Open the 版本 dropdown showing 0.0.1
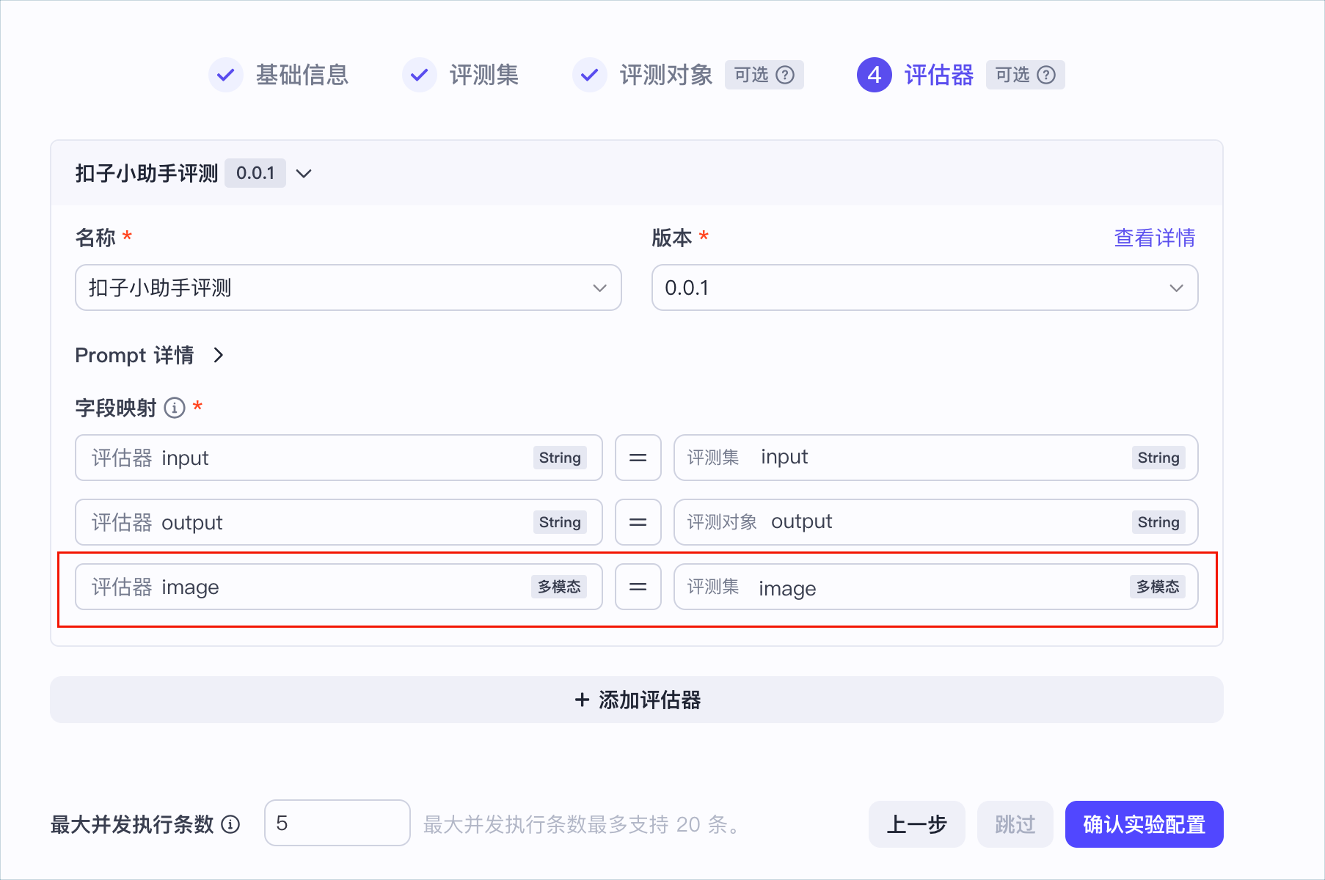Image resolution: width=1325 pixels, height=880 pixels. (x=925, y=287)
